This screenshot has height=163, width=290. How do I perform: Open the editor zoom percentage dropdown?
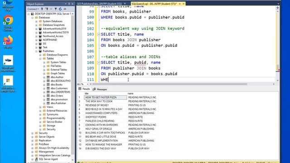[x=87, y=84]
